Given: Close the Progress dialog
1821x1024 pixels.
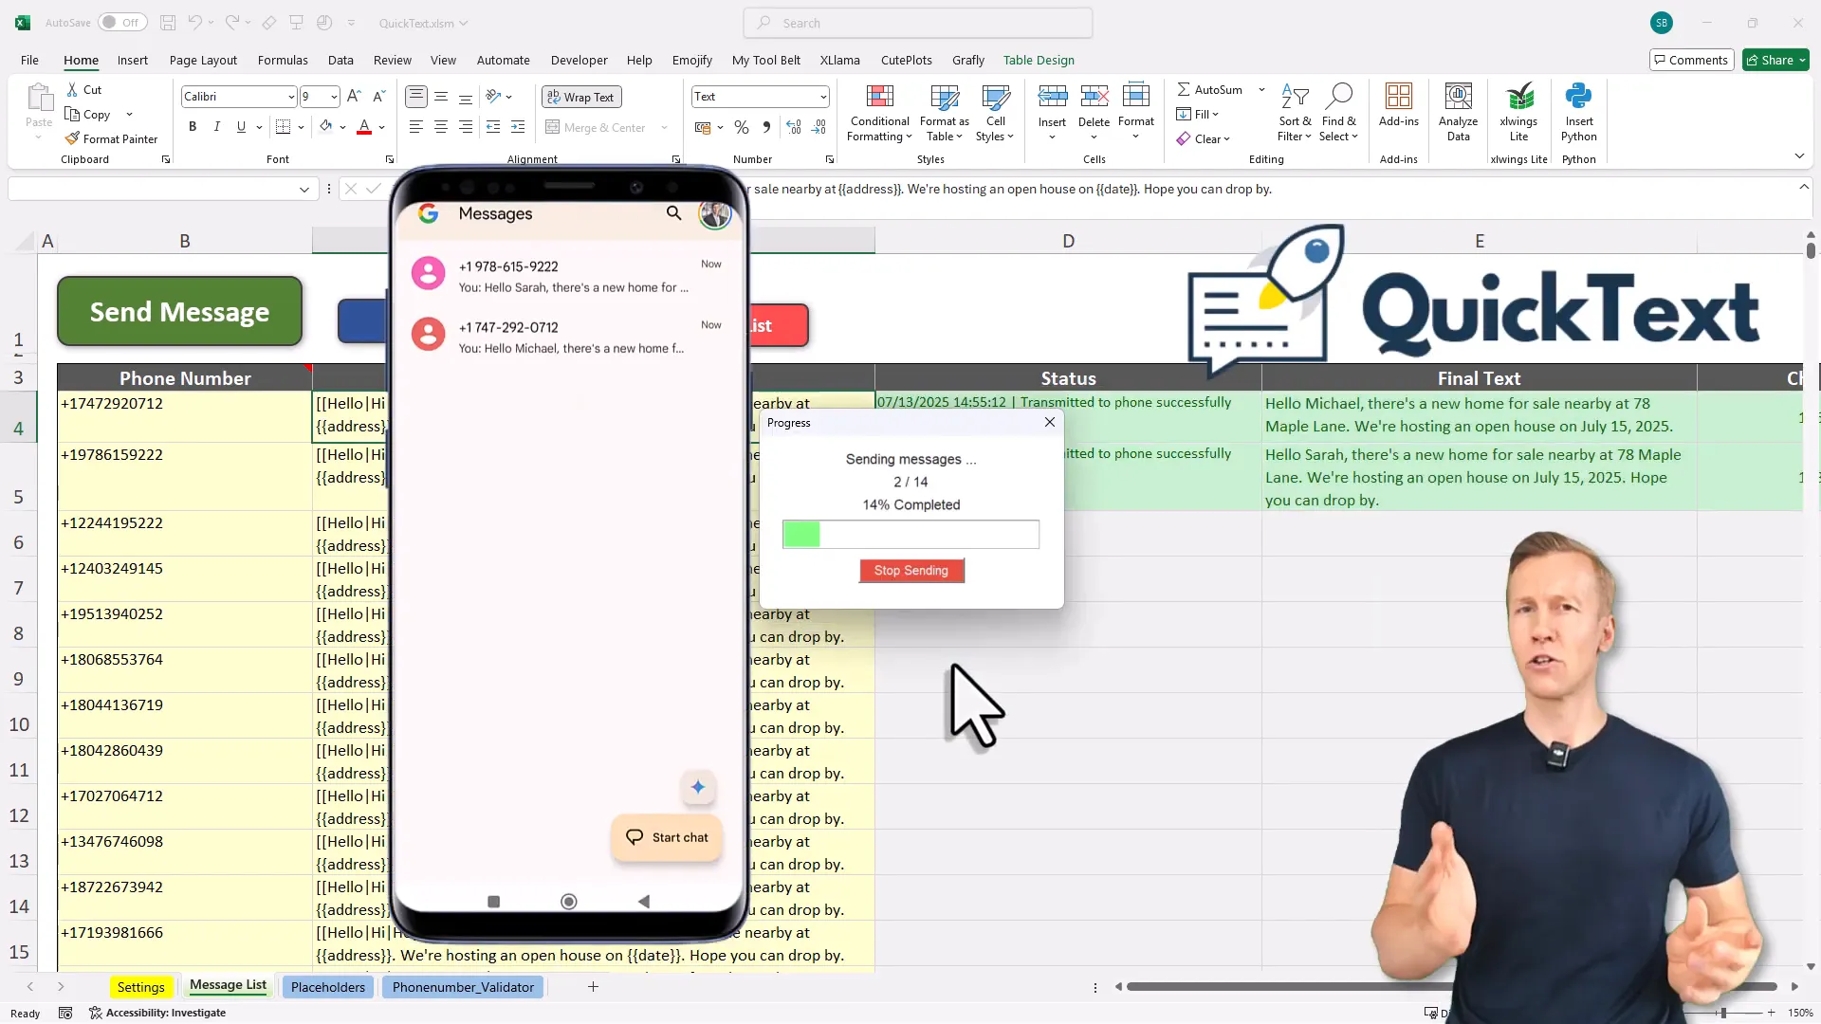Looking at the screenshot, I should click(1050, 422).
